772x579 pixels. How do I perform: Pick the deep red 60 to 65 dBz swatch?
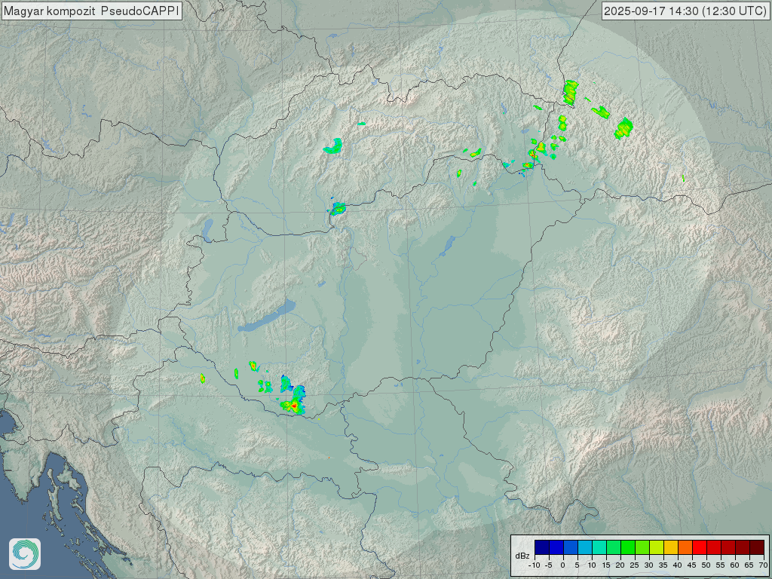tap(743, 547)
